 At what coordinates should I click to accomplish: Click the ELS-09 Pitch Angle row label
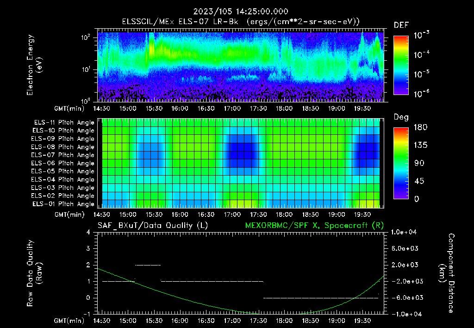[x=63, y=139]
